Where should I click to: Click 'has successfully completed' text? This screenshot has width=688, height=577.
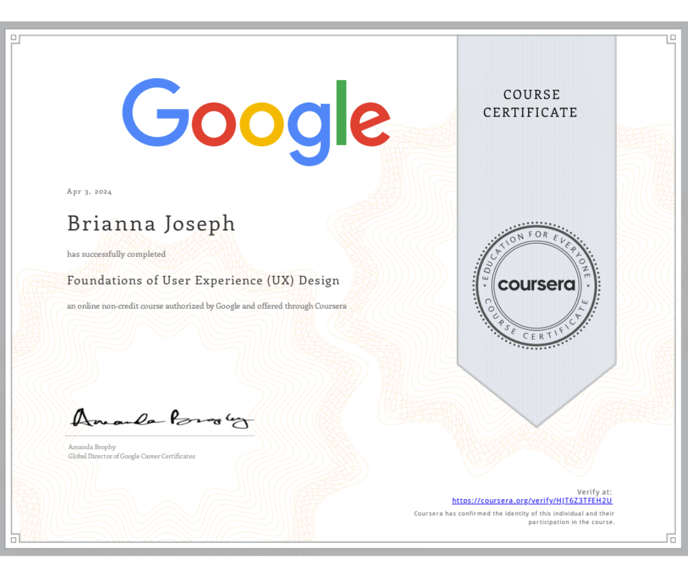[117, 254]
